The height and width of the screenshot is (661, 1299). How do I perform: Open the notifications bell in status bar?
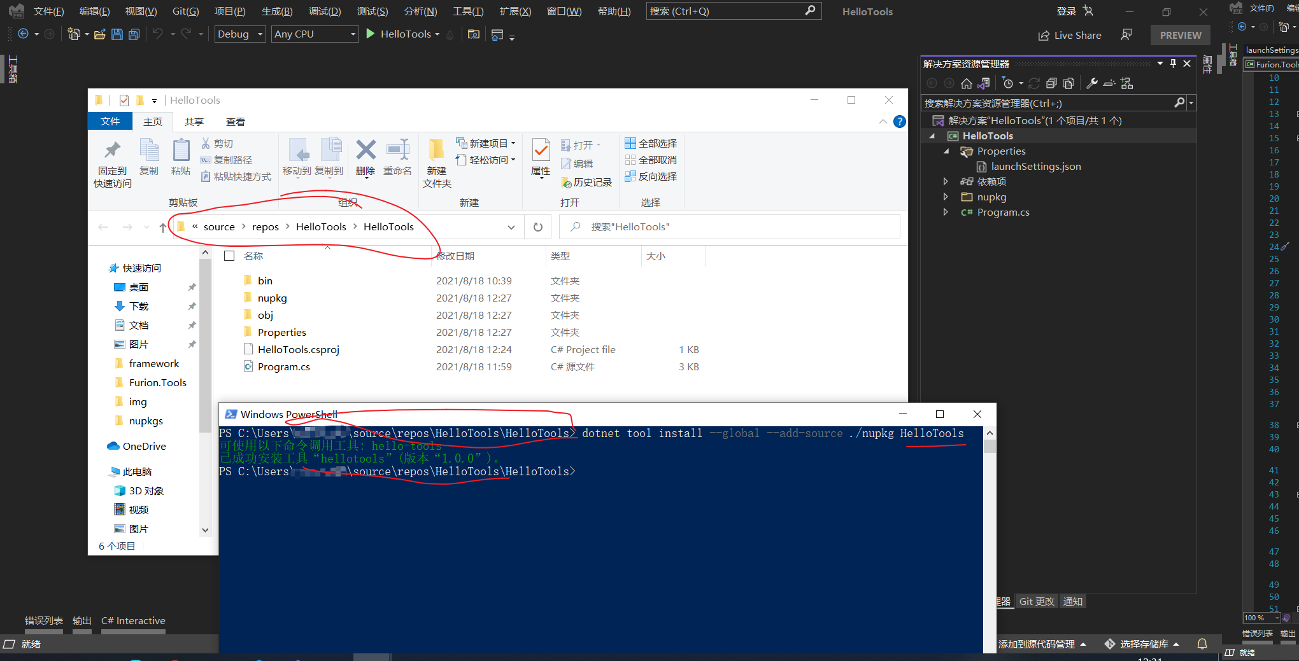[1202, 644]
